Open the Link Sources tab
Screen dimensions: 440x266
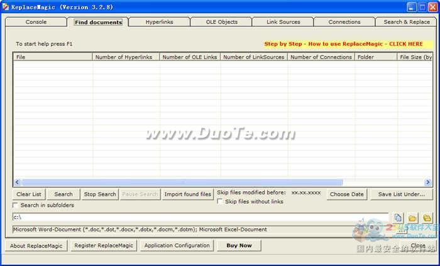coord(283,22)
